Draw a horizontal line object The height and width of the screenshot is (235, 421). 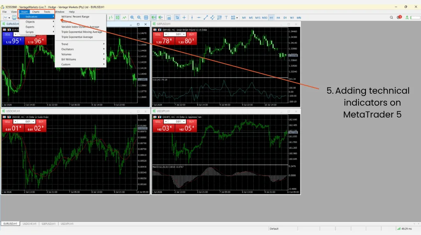click(199, 18)
